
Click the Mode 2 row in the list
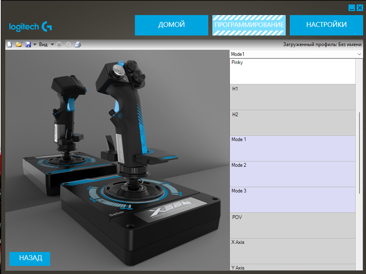tap(293, 174)
